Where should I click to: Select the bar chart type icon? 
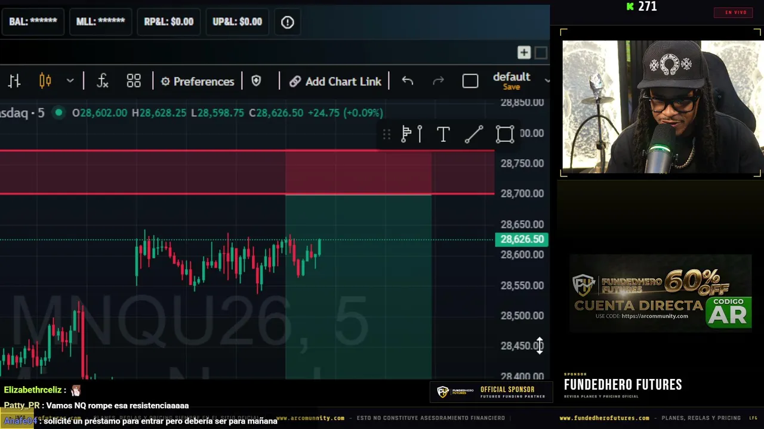[x=14, y=81]
